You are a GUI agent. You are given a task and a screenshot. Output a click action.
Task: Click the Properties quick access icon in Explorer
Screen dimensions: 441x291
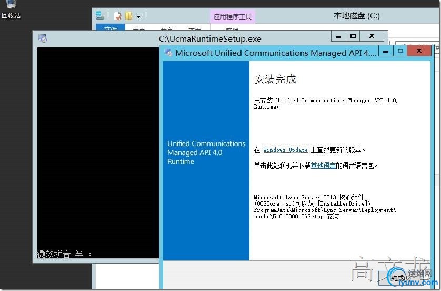[x=117, y=16]
